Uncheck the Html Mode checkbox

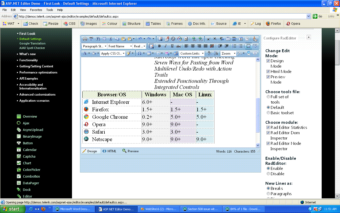[x=268, y=72]
